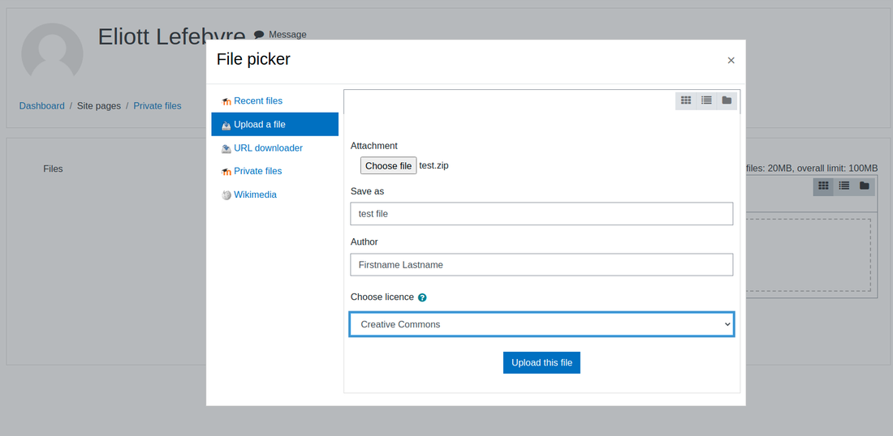Click the URL downloader repository icon
The width and height of the screenshot is (893, 436).
226,148
